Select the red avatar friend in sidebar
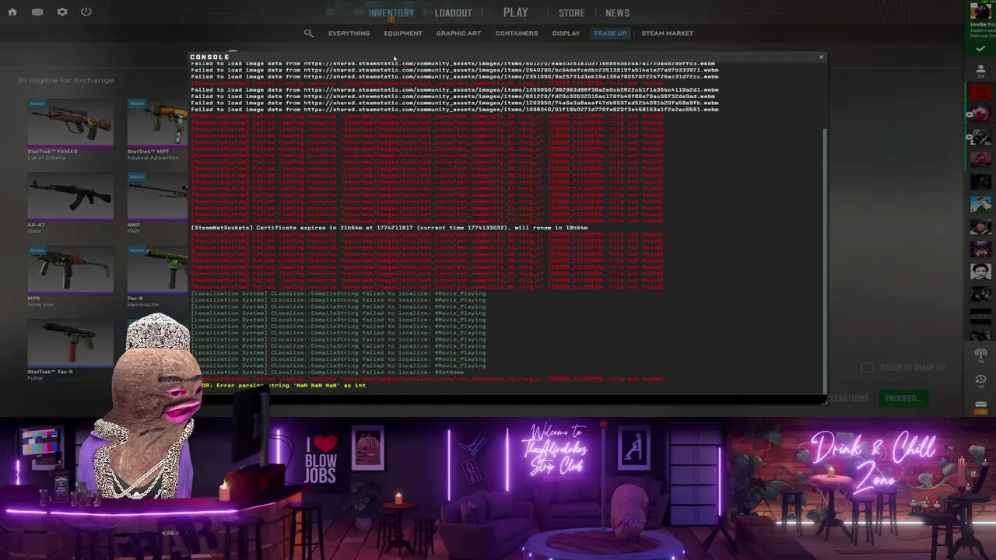Viewport: 996px width, 560px height. [980, 92]
